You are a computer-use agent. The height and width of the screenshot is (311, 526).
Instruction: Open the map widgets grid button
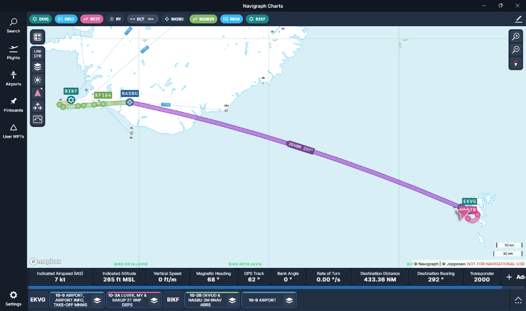coord(37,37)
